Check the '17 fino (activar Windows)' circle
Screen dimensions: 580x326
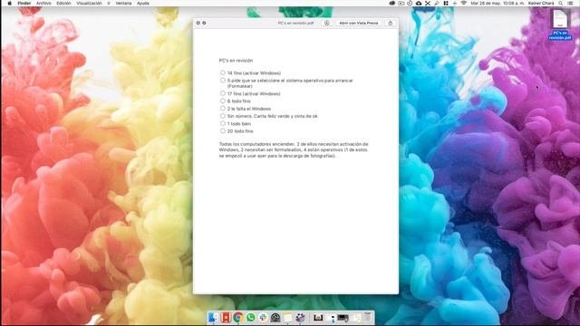pyautogui.click(x=223, y=93)
